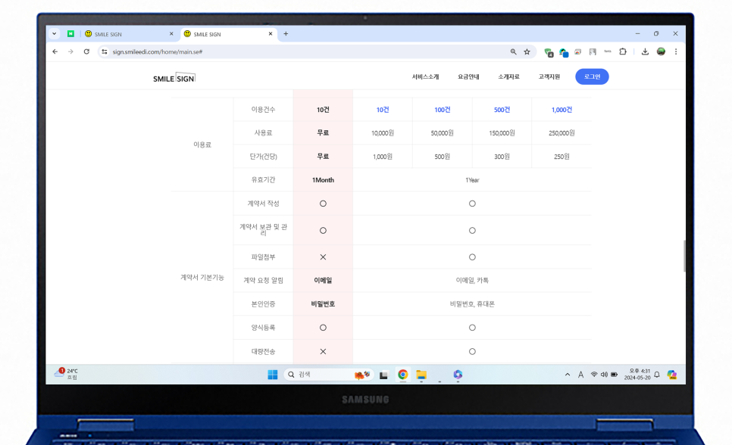Open the 요금안내 menu
732x445 pixels.
[468, 76]
